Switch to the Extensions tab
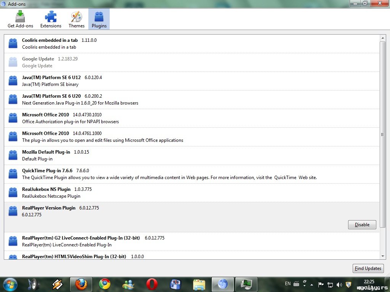Image resolution: width=390 pixels, height=292 pixels. [51, 19]
